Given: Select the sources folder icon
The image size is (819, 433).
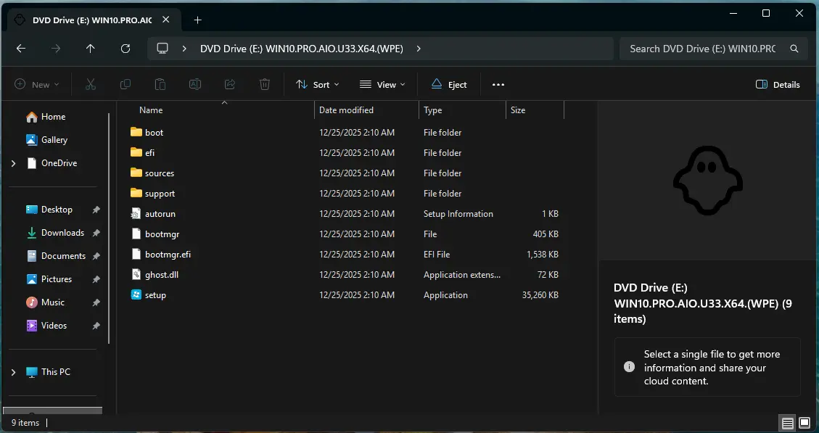Looking at the screenshot, I should tap(136, 173).
